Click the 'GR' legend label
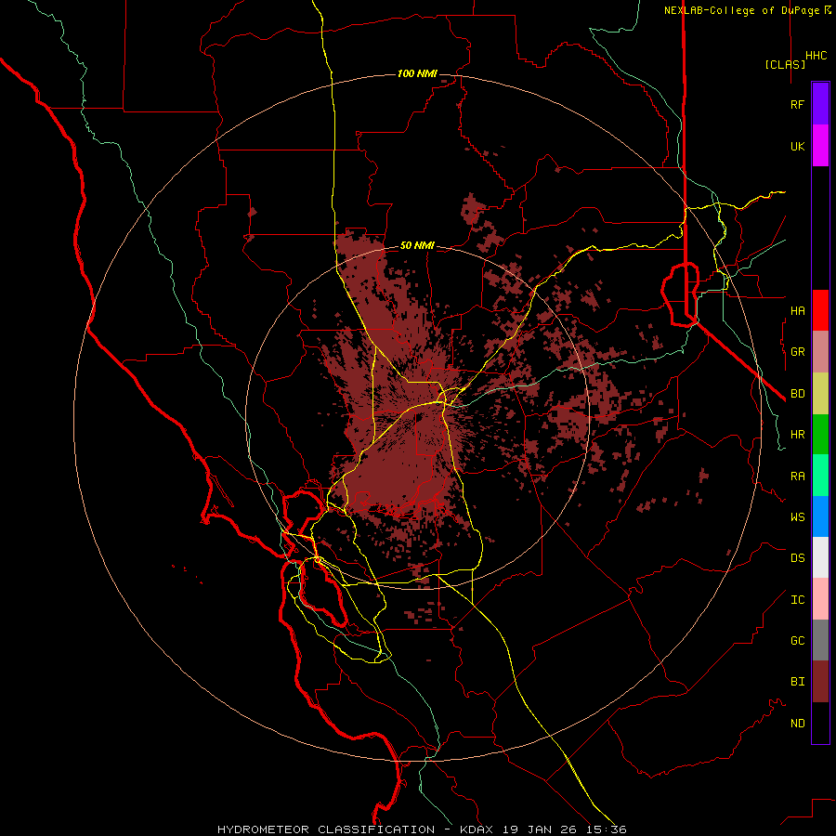The width and height of the screenshot is (836, 836). pyautogui.click(x=797, y=352)
